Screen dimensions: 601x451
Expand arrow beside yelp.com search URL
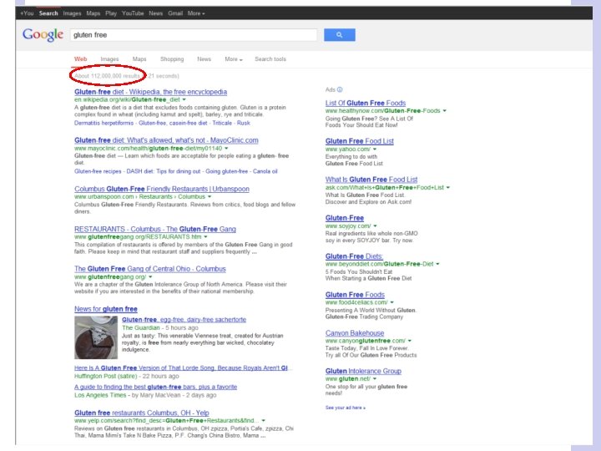pyautogui.click(x=264, y=421)
